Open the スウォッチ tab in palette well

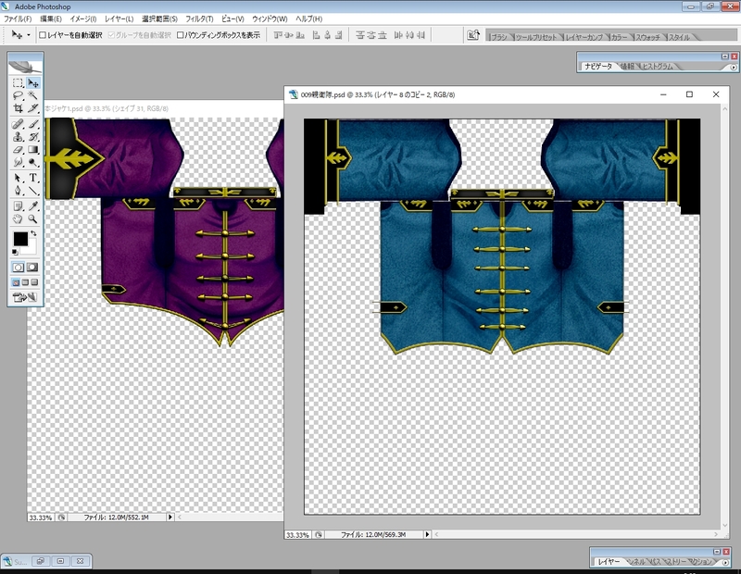647,36
